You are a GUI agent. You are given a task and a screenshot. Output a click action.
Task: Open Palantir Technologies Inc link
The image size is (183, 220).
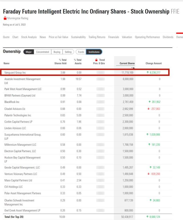(18, 115)
